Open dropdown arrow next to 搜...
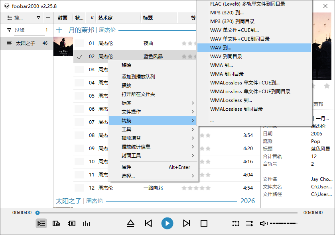335x235 pixels. (38, 18)
